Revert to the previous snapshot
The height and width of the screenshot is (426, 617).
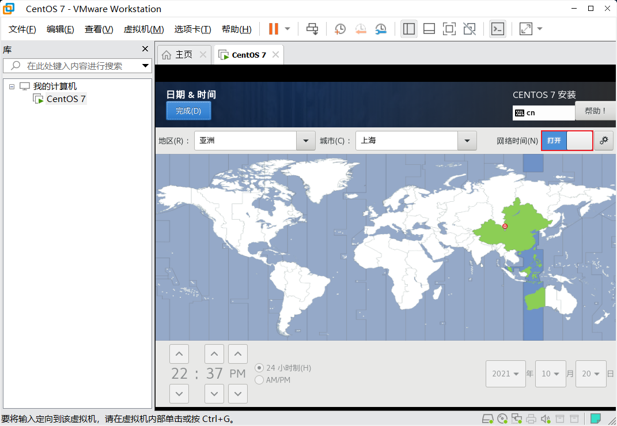pos(361,29)
